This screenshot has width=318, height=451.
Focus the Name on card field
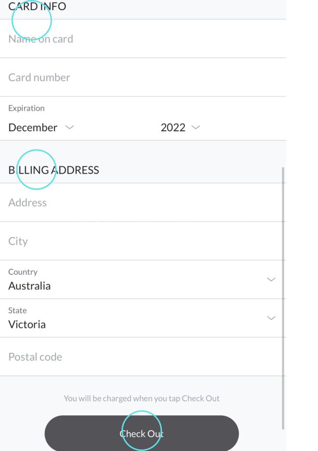click(132, 39)
